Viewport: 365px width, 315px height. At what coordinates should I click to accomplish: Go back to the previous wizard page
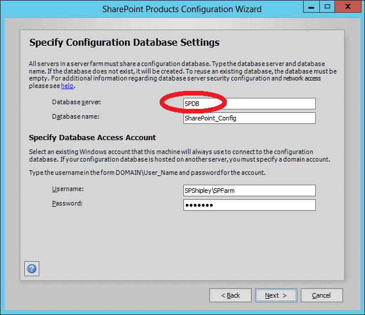pos(230,295)
